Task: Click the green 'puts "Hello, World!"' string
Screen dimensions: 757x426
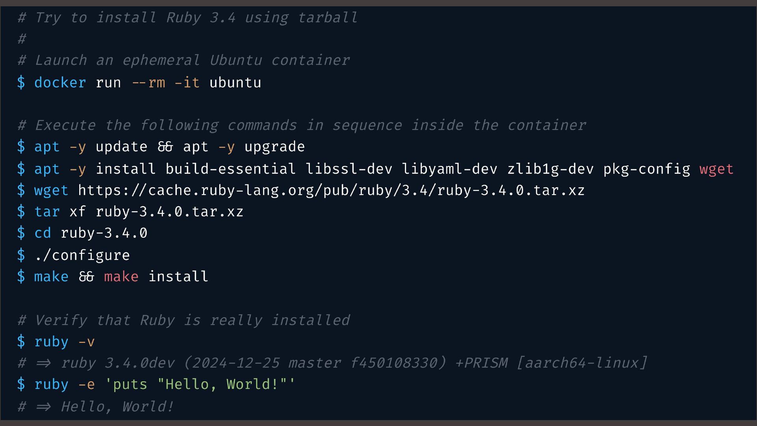Action: coord(200,384)
